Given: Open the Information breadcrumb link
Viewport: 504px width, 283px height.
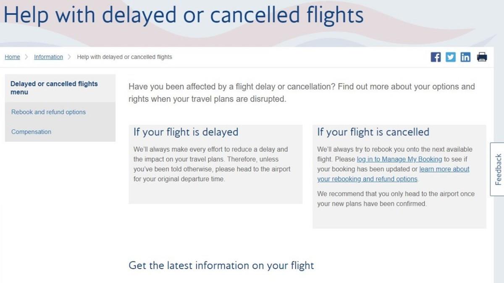Looking at the screenshot, I should point(48,57).
